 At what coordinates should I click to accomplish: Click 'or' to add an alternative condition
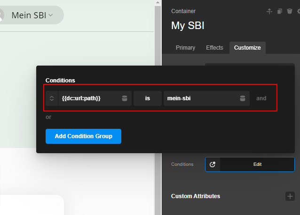(x=48, y=117)
